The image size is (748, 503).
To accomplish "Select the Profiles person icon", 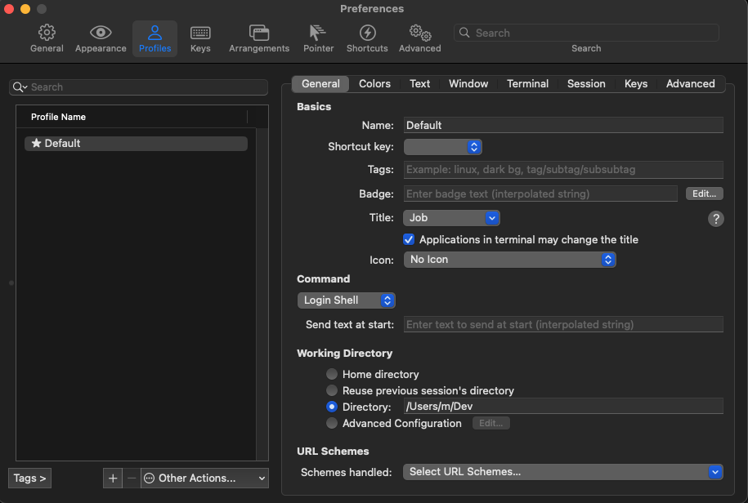I will (x=155, y=33).
